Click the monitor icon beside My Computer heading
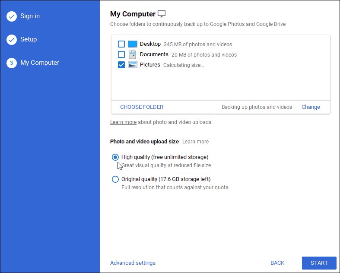Screen dimensions: 340x273 [162, 14]
